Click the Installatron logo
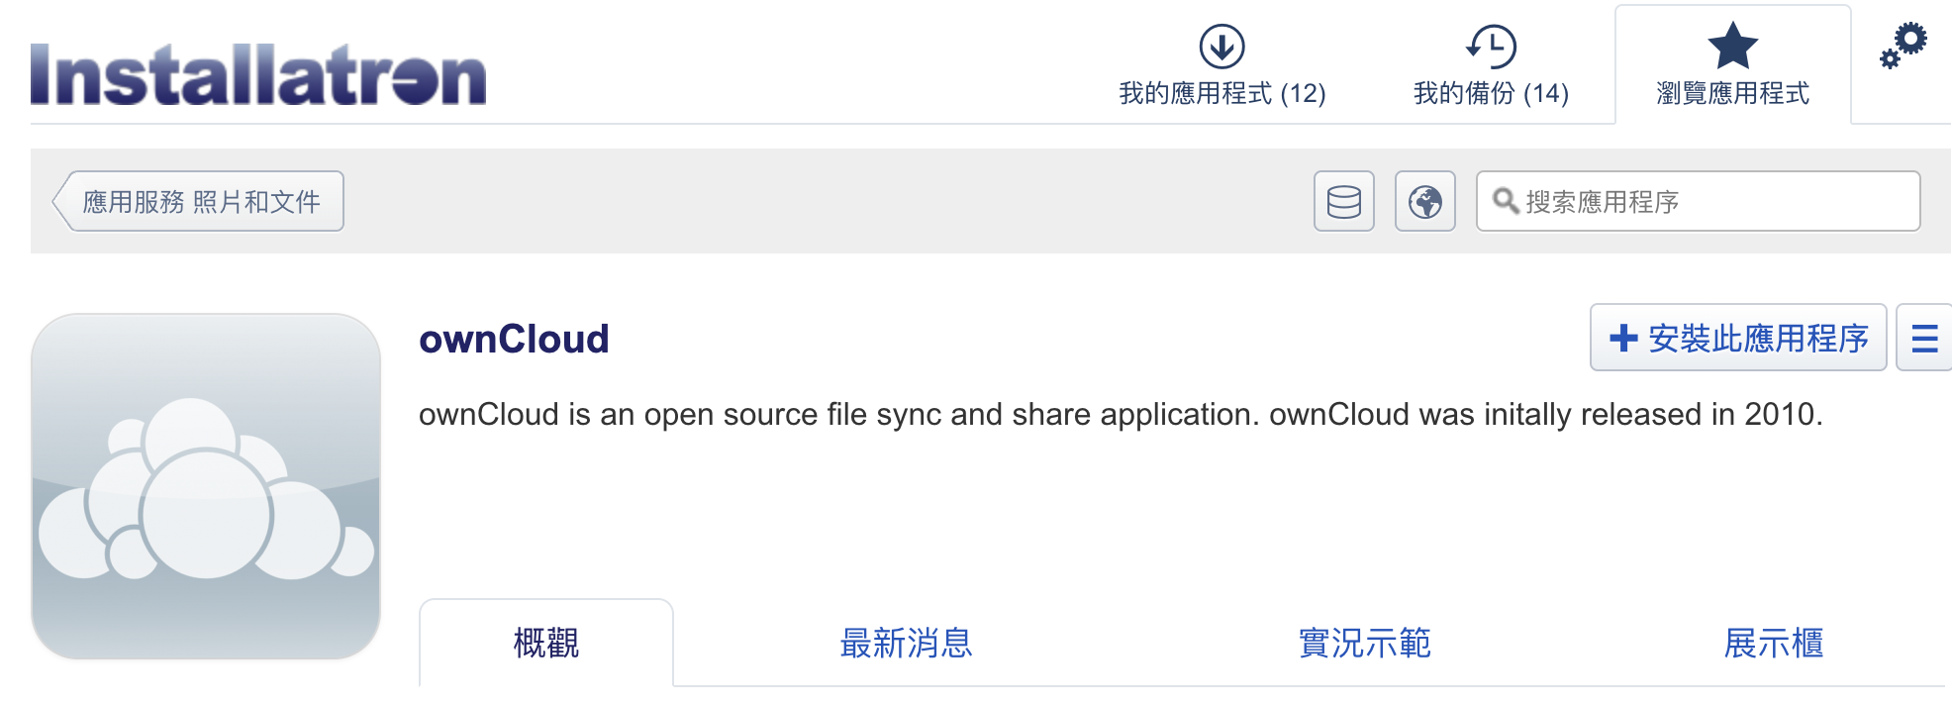The width and height of the screenshot is (1952, 705). point(258,75)
